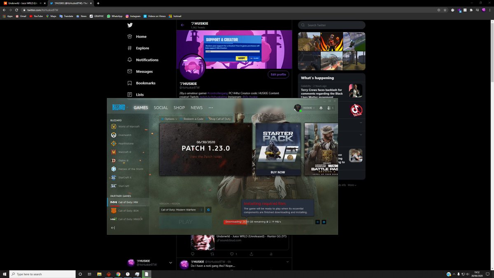Pause the Modern Warfare download

[x=317, y=222]
